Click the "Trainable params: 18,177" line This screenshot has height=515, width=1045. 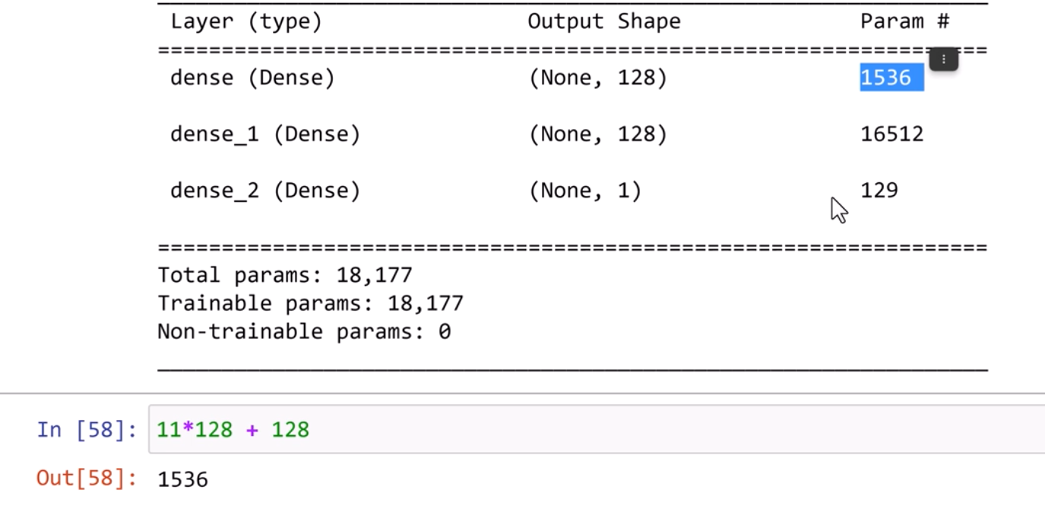tap(310, 303)
